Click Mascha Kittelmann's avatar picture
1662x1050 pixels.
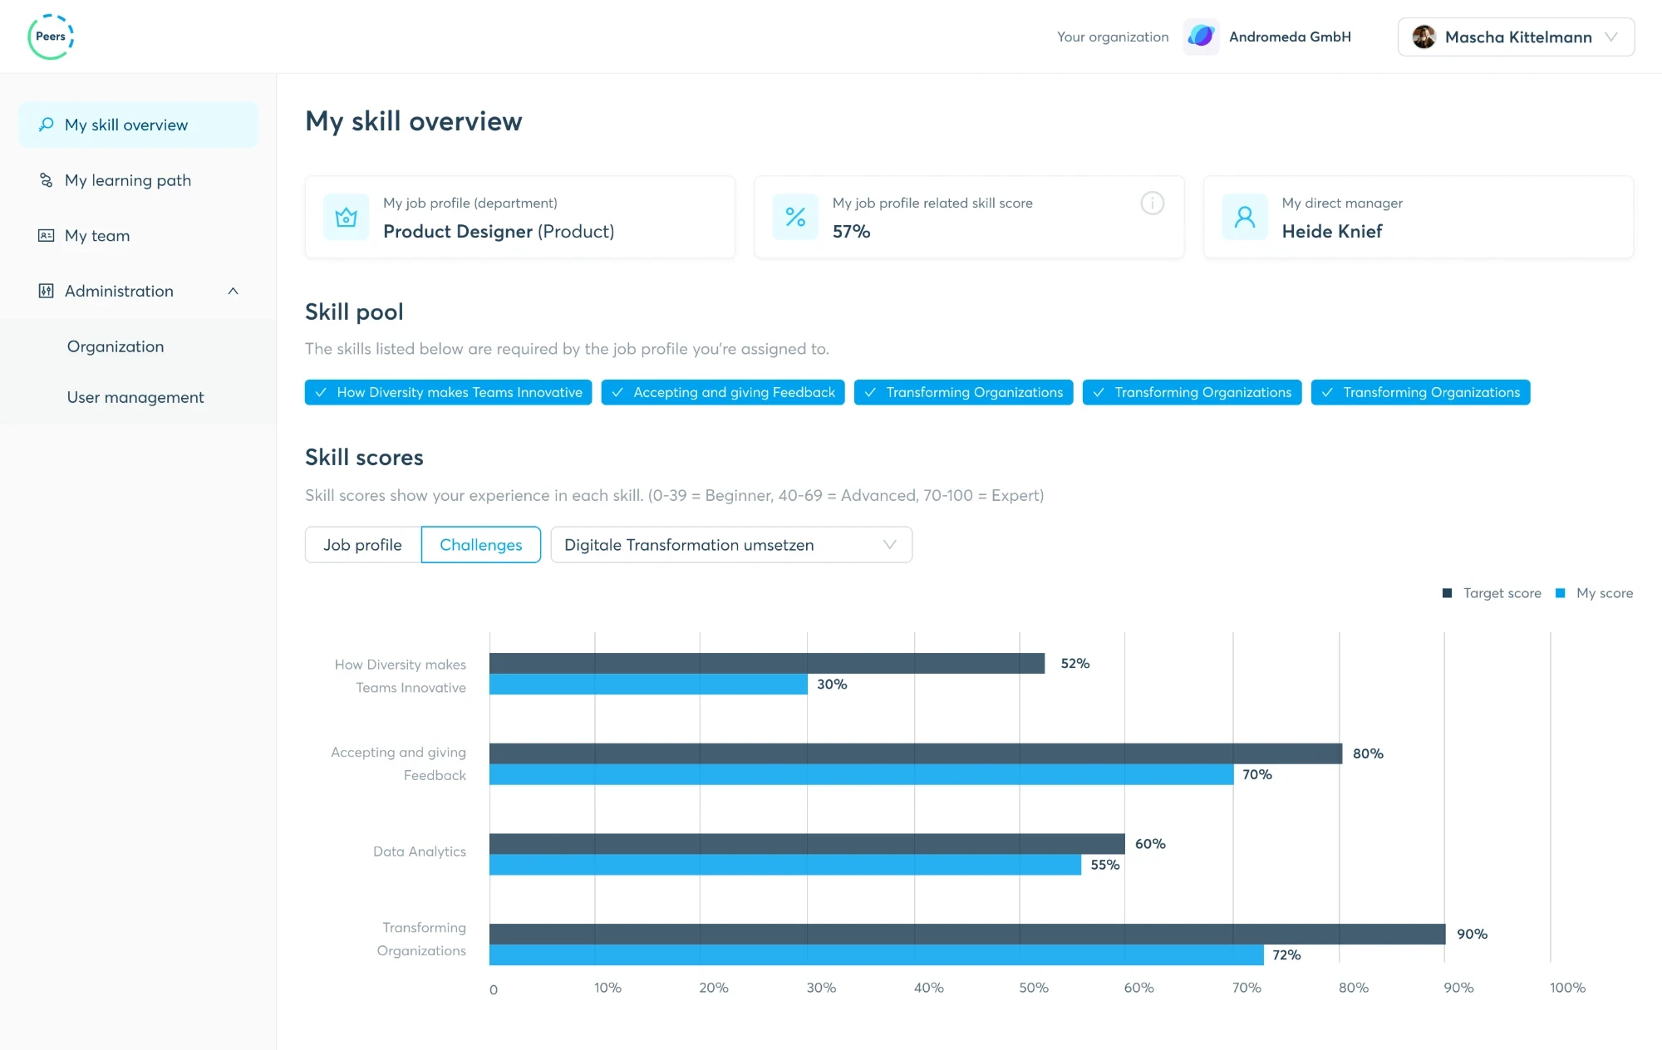point(1424,37)
